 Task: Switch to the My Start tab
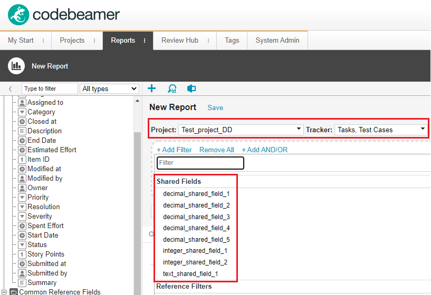(21, 41)
